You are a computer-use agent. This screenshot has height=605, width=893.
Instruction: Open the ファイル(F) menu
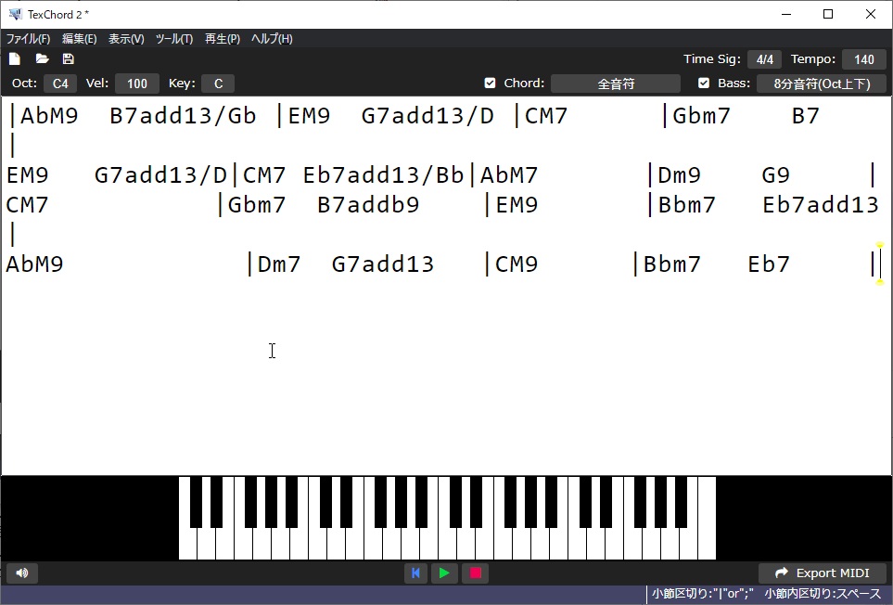click(28, 39)
